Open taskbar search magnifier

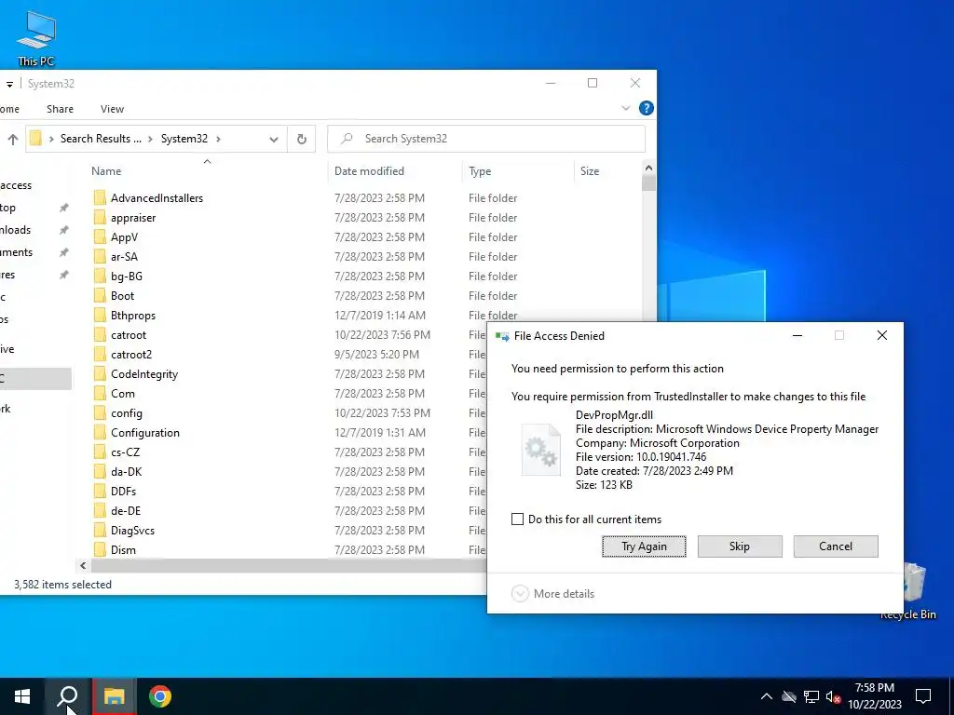[67, 696]
